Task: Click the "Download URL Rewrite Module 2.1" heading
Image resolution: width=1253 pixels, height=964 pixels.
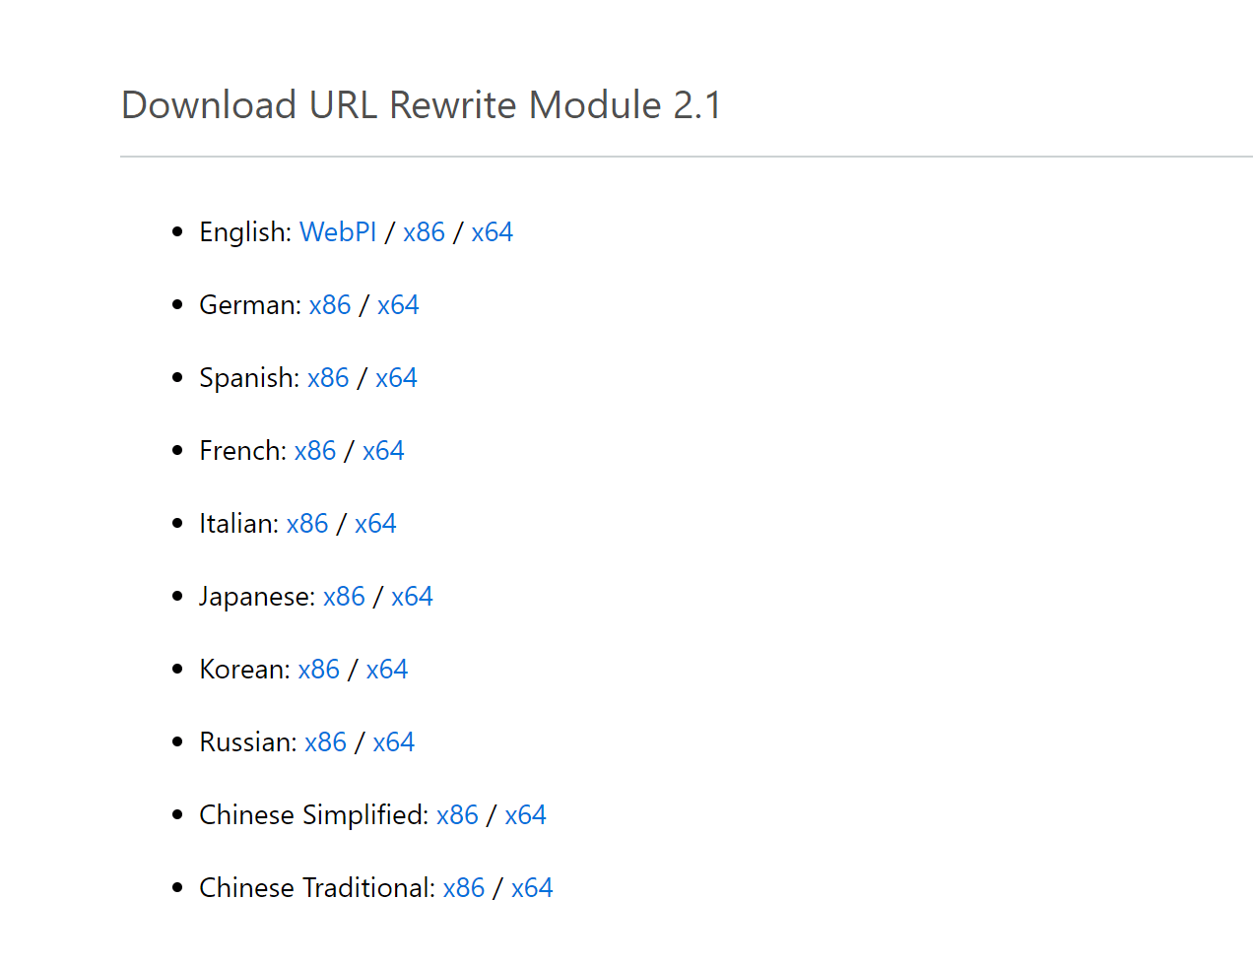Action: click(422, 104)
